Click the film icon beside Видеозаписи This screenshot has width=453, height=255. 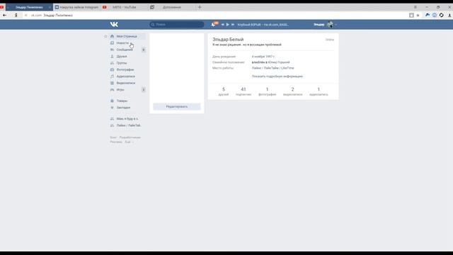[x=112, y=83]
